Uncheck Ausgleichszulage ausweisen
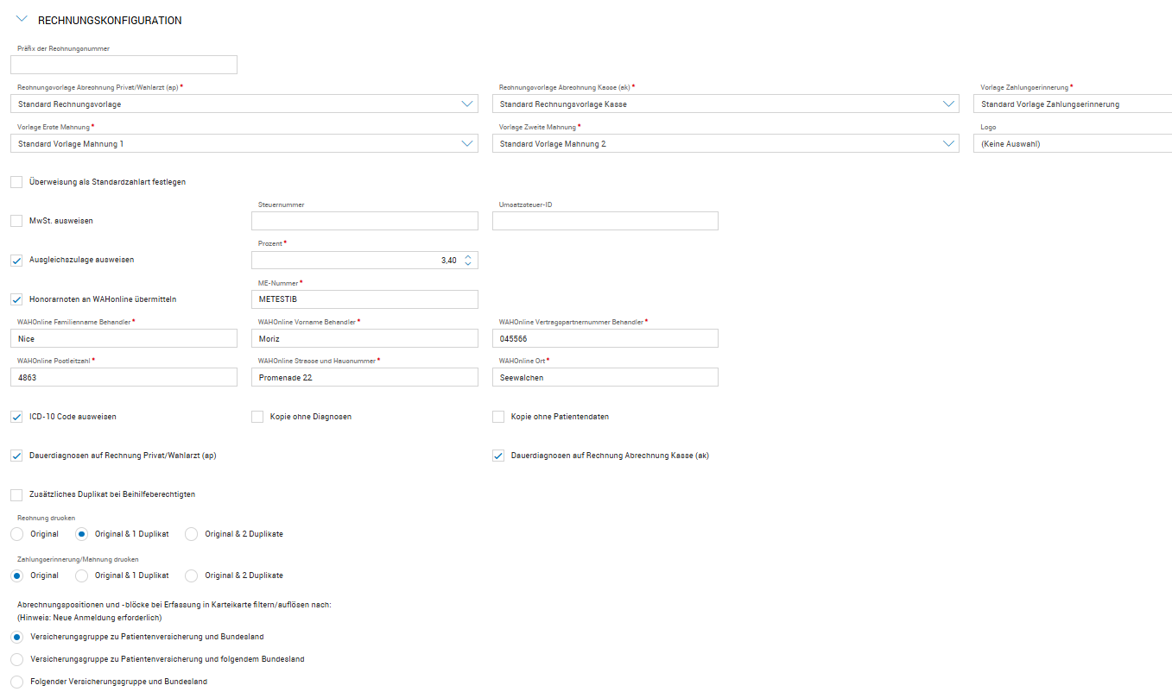Image resolution: width=1172 pixels, height=698 pixels. pos(16,260)
